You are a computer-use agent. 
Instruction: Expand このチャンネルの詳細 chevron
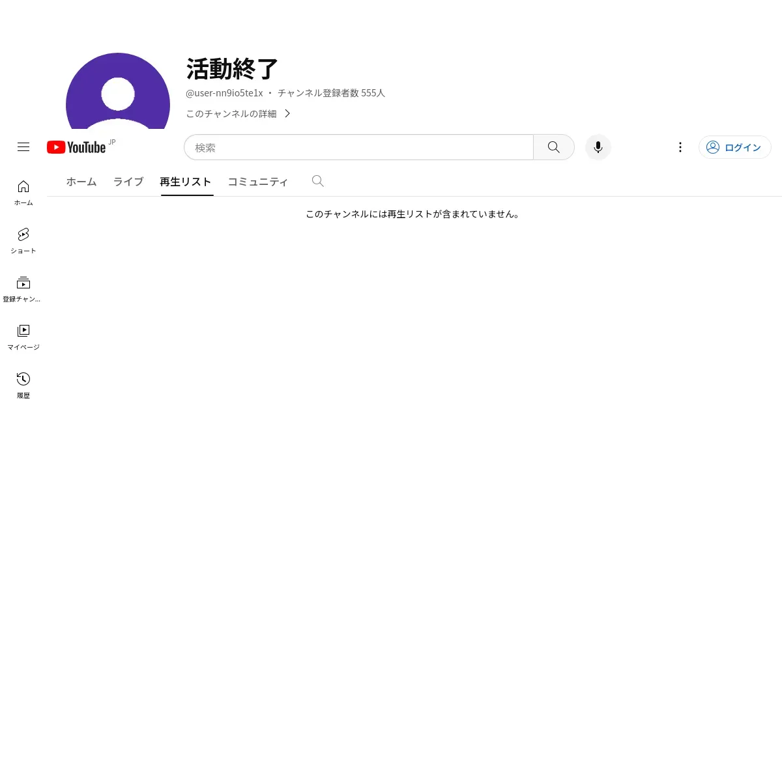pos(287,113)
